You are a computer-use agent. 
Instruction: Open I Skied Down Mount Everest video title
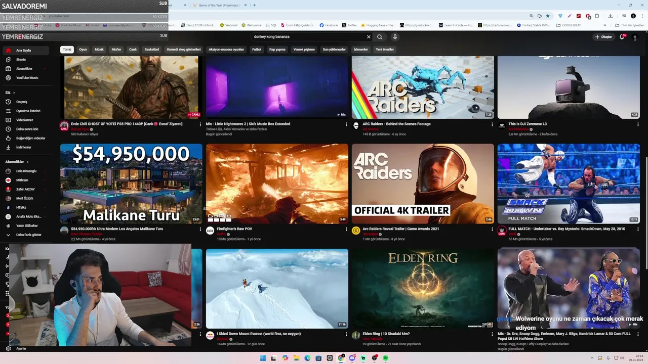pos(259,334)
